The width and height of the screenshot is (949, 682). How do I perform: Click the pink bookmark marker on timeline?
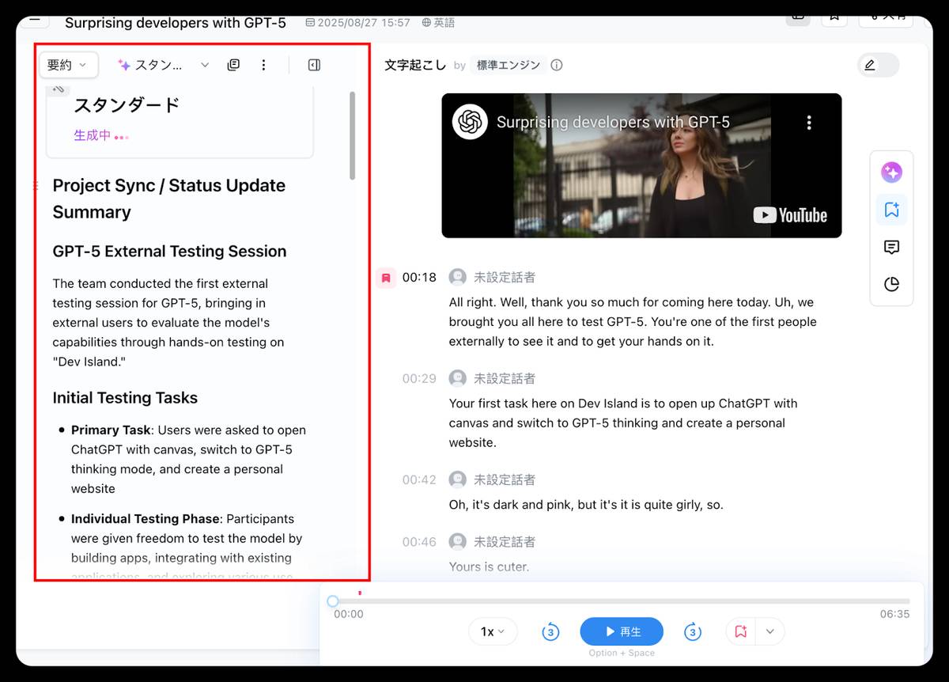pyautogui.click(x=360, y=593)
